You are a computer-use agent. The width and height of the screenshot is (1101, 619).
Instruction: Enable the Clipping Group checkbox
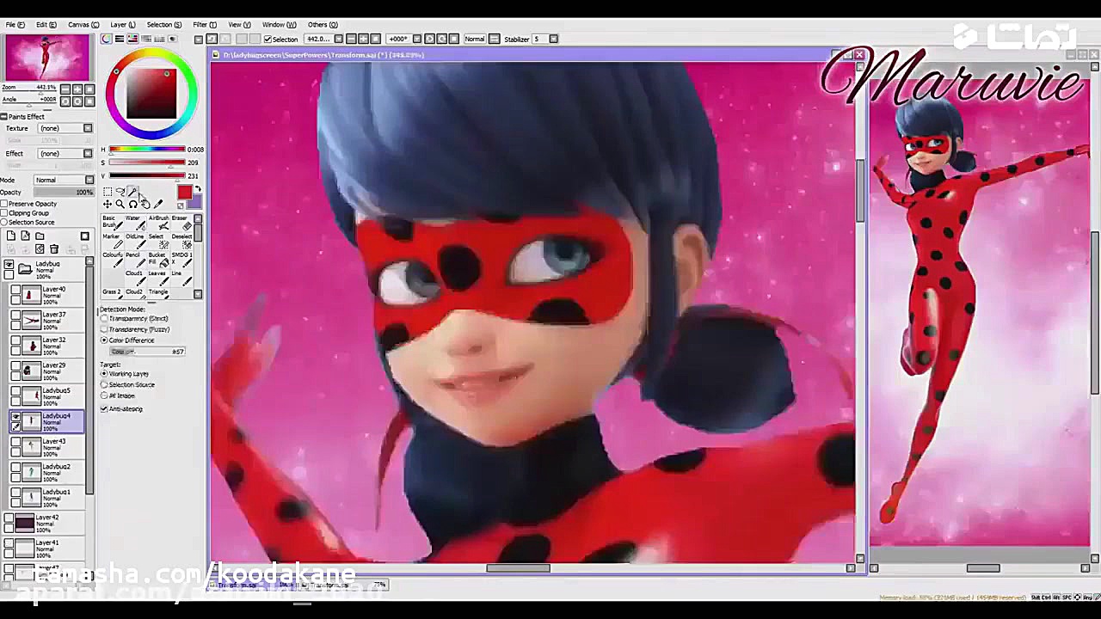pyautogui.click(x=4, y=213)
